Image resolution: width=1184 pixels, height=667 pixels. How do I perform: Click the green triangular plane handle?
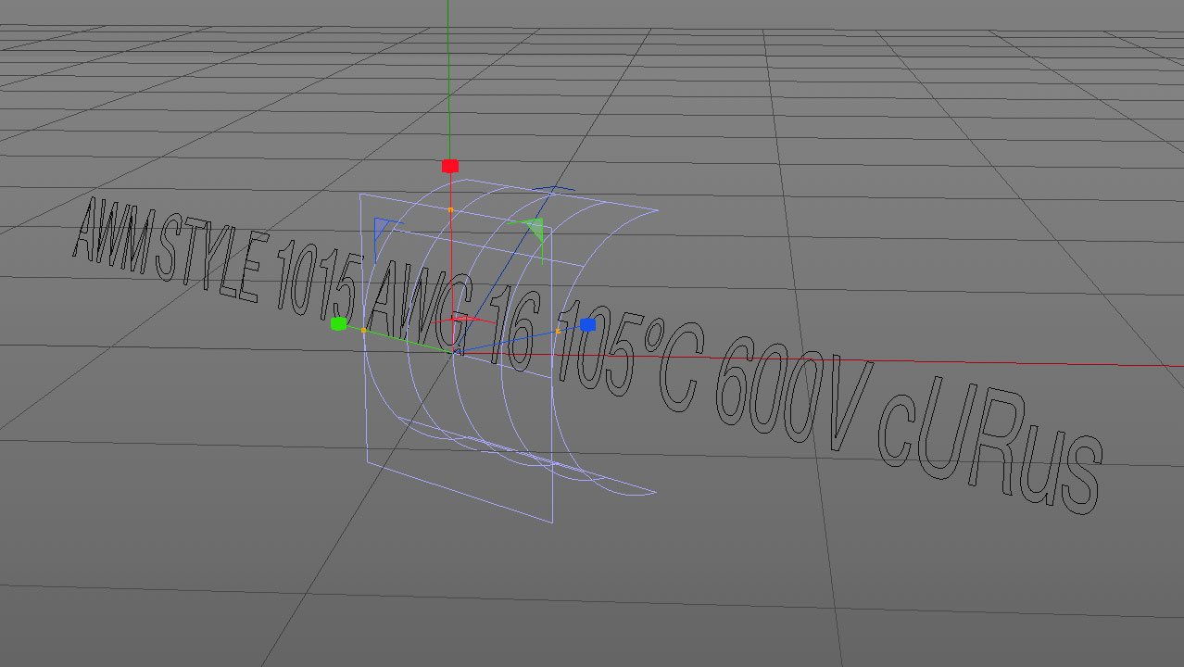point(534,228)
